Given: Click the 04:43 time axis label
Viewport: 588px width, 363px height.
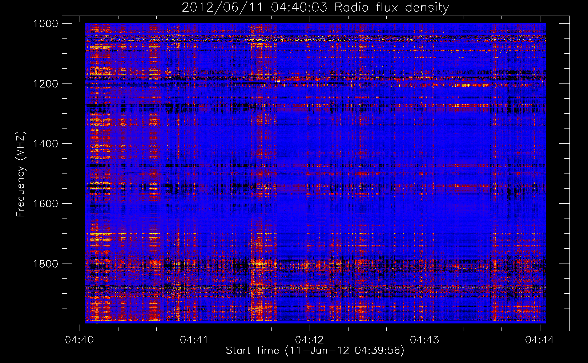Looking at the screenshot, I should pyautogui.click(x=424, y=340).
